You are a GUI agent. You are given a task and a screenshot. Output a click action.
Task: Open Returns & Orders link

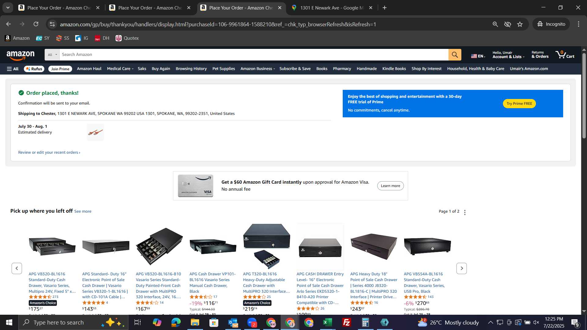point(540,55)
